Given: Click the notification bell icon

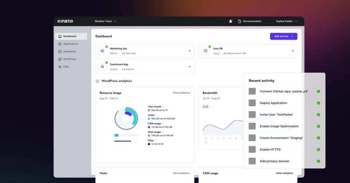Looking at the screenshot, I should [230, 21].
